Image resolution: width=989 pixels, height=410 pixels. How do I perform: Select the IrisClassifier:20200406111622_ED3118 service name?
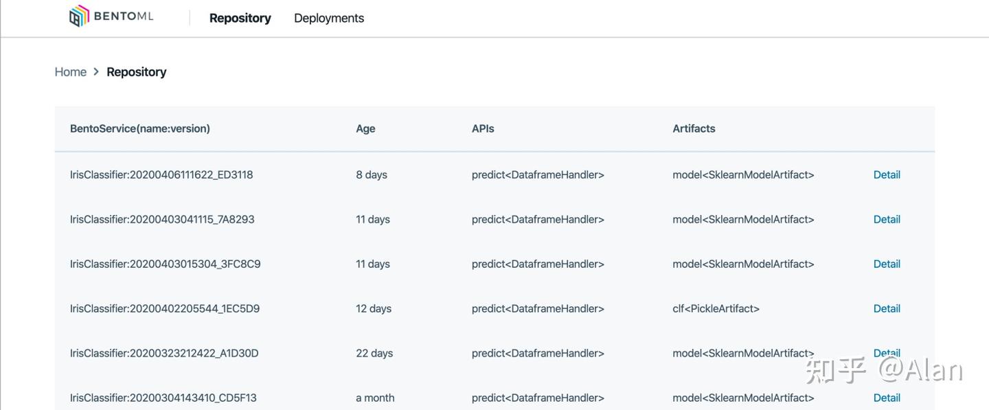click(x=161, y=175)
